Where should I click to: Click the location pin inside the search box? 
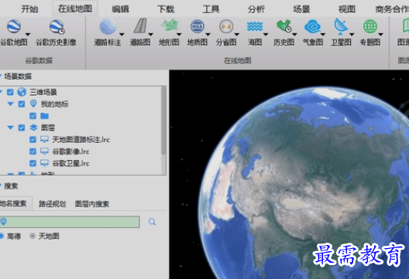coord(3,222)
